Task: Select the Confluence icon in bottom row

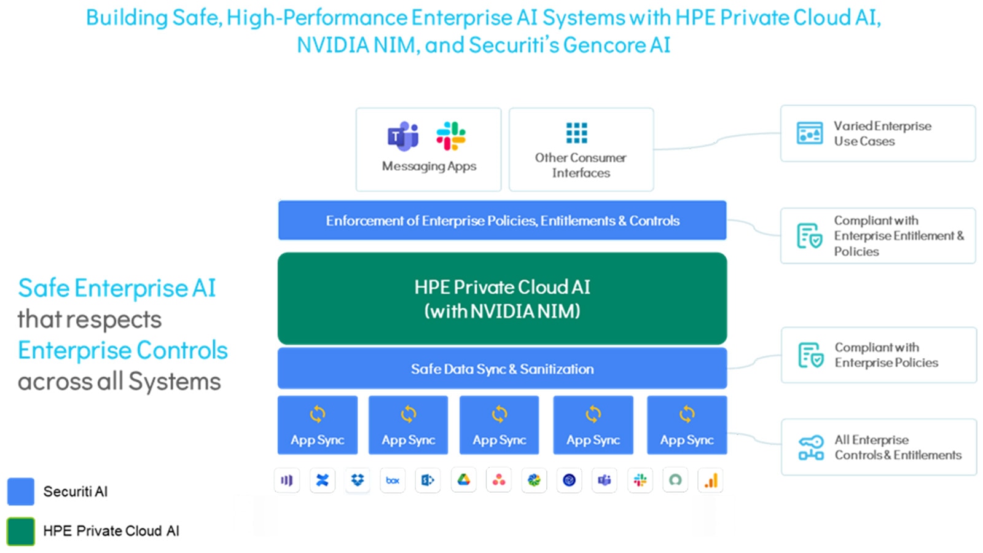Action: (322, 480)
